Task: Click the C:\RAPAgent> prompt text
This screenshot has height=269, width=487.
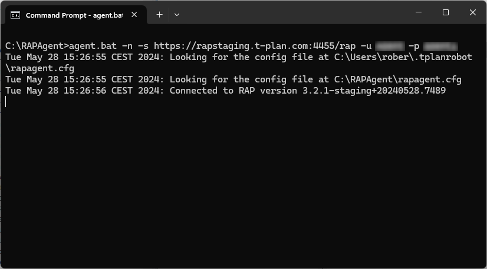Action: [37, 46]
